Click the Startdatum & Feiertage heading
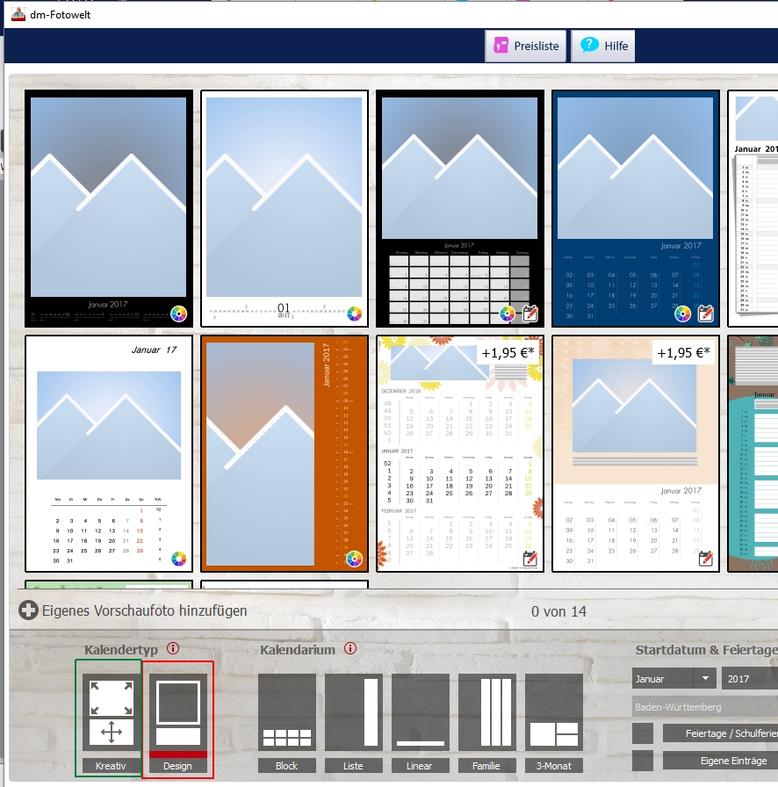 point(707,649)
